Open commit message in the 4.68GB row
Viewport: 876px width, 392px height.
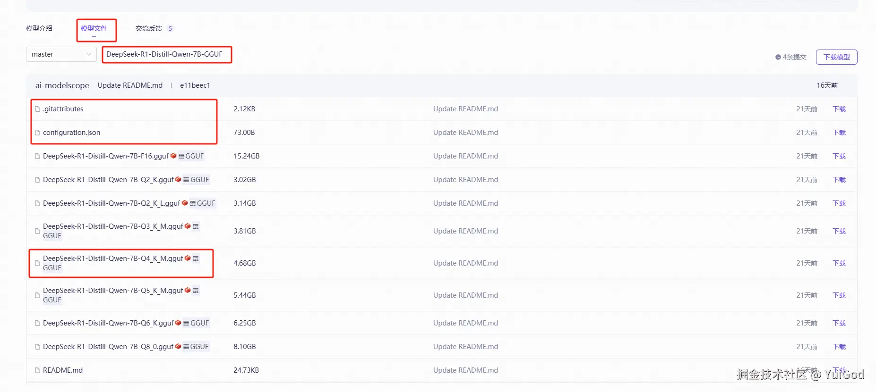465,263
